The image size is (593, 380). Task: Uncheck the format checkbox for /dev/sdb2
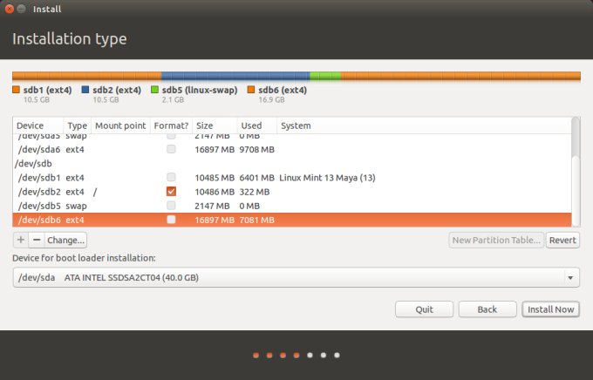(x=171, y=192)
